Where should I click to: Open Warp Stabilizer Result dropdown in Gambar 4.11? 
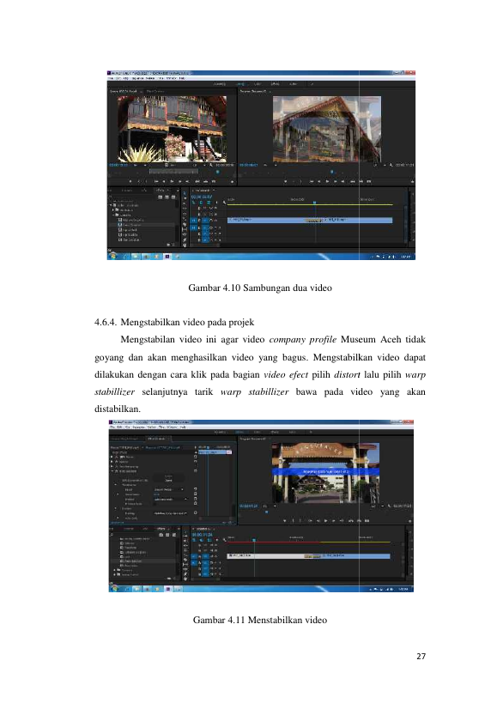pos(168,489)
